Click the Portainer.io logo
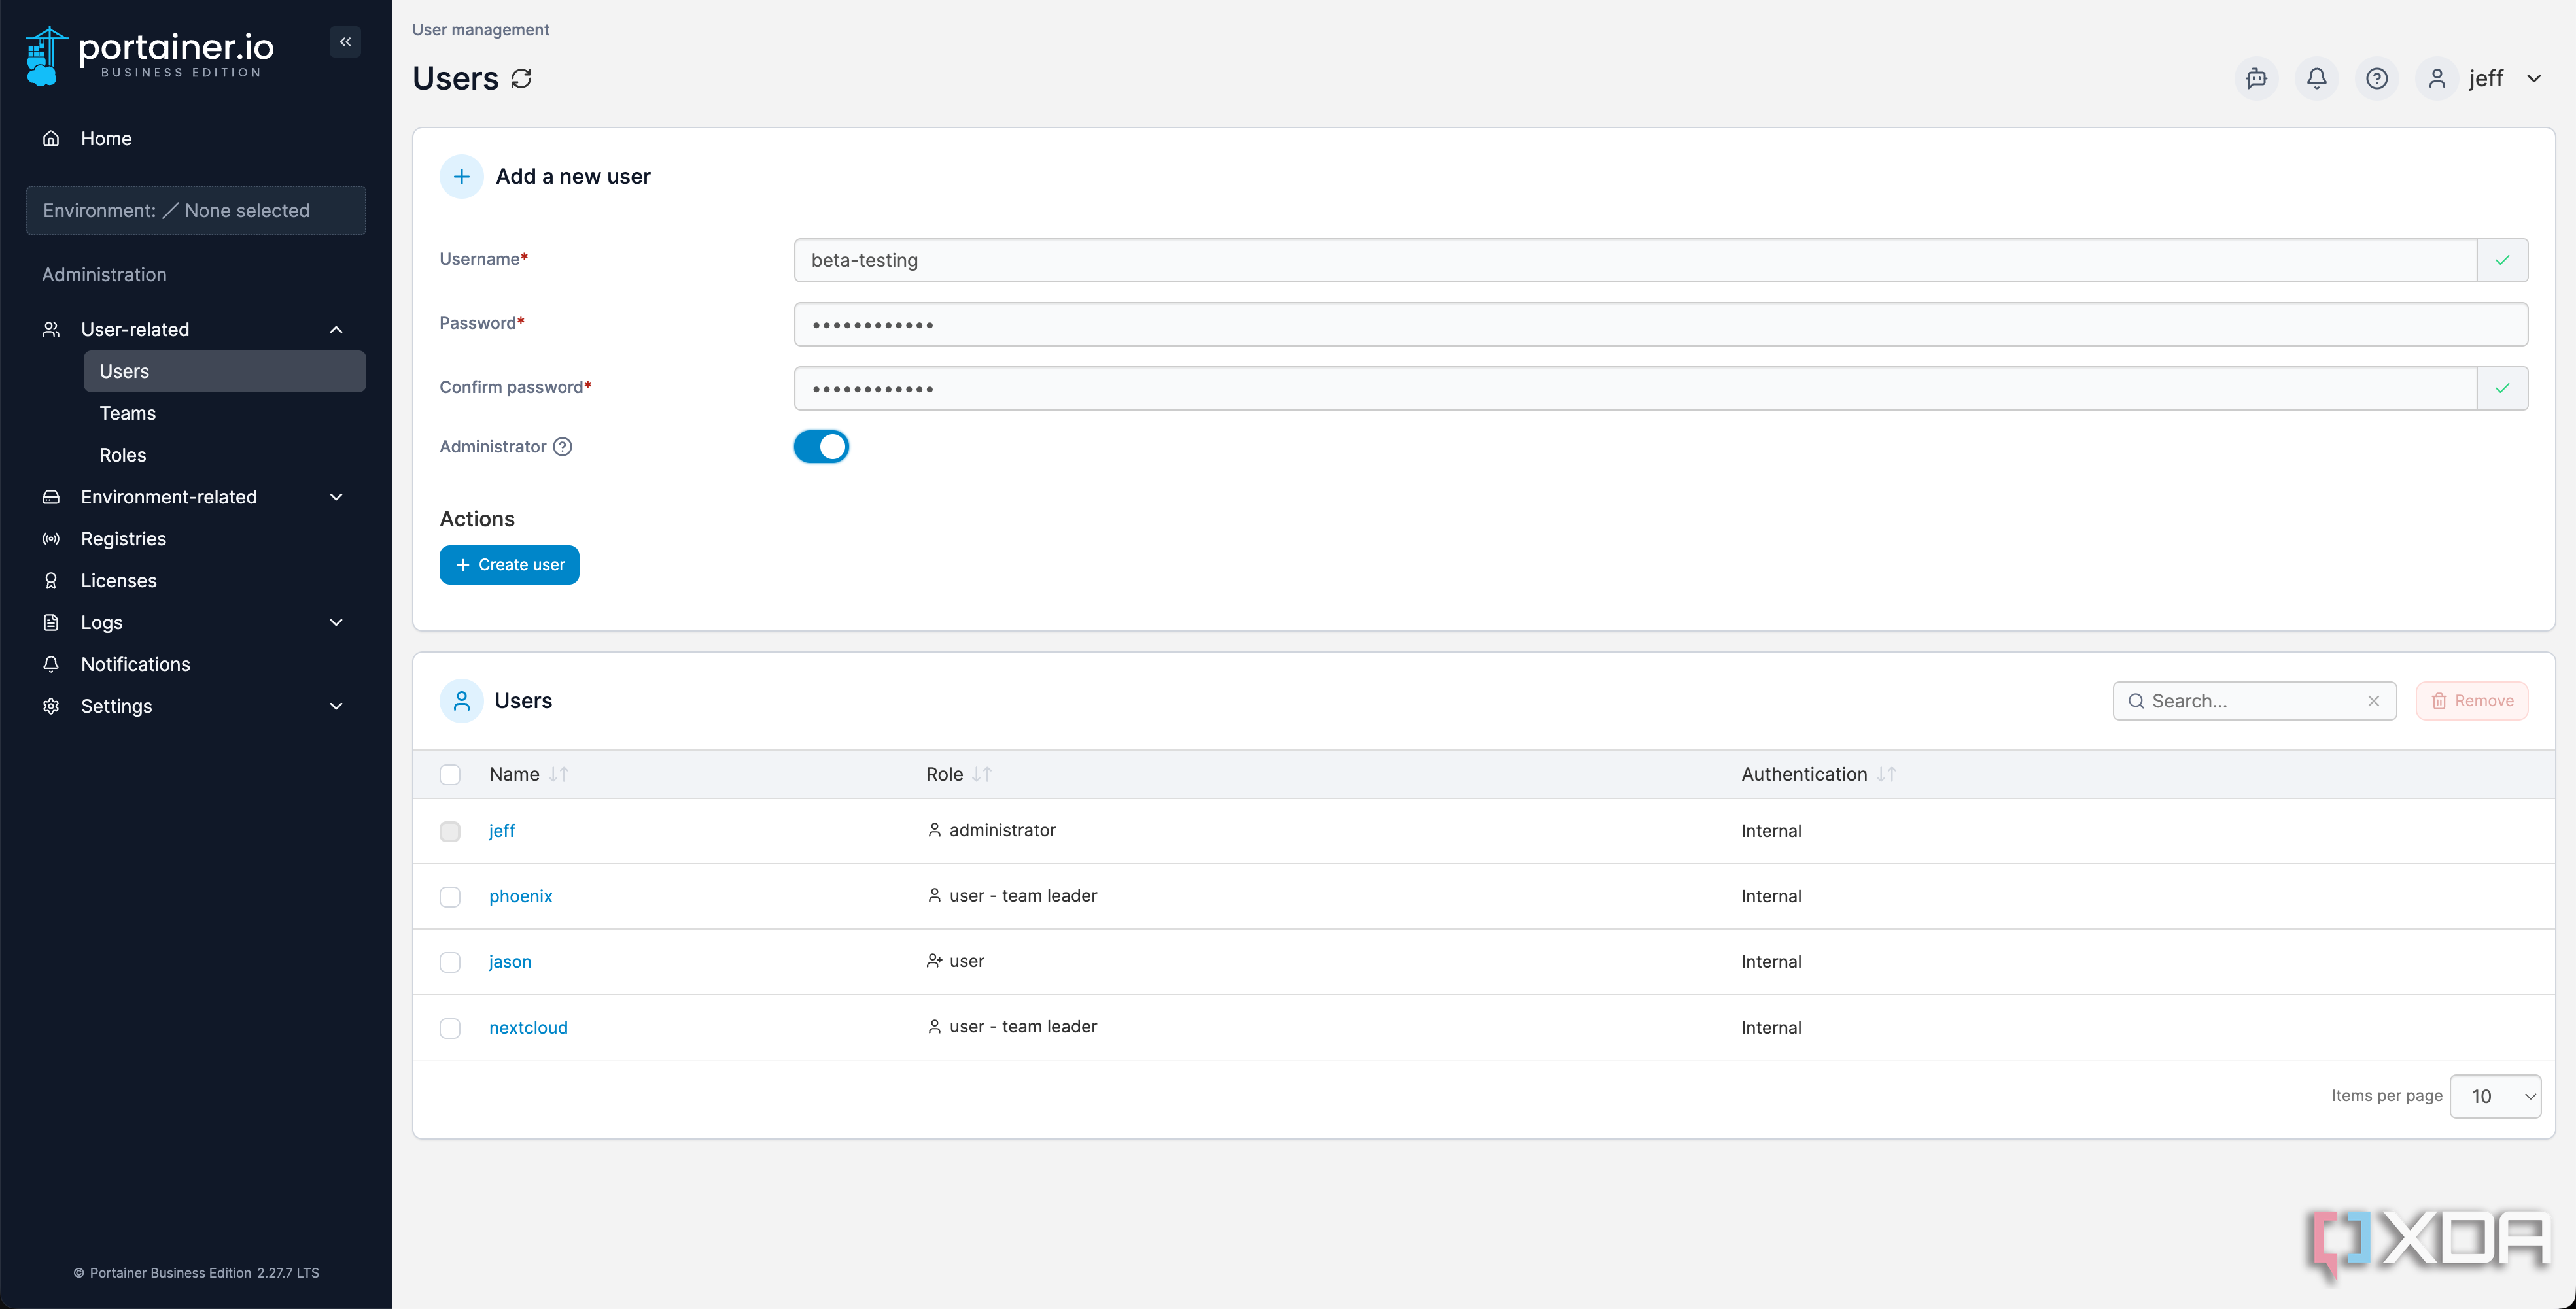 point(149,56)
